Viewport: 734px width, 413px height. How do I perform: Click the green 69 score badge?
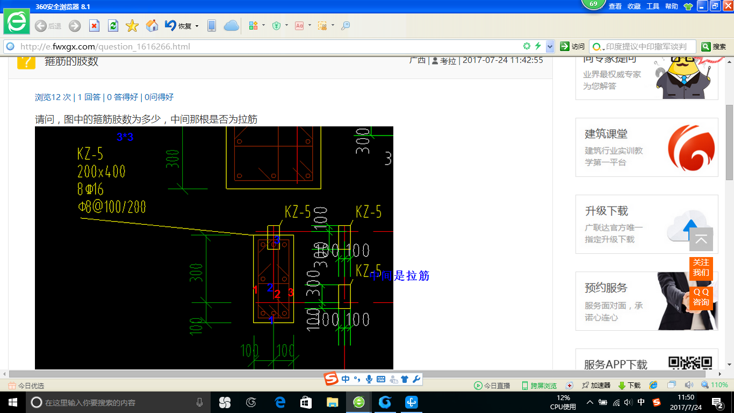(x=593, y=4)
